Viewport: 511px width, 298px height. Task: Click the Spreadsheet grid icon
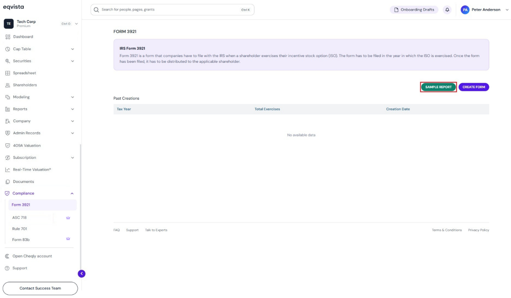pos(7,73)
